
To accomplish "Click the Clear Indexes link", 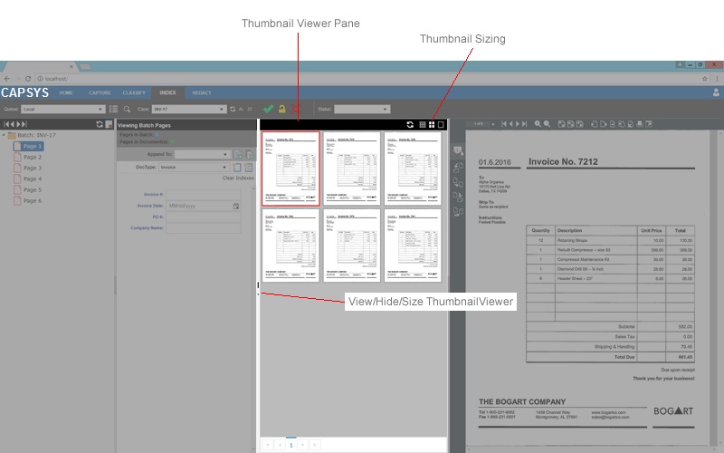I will pos(238,178).
